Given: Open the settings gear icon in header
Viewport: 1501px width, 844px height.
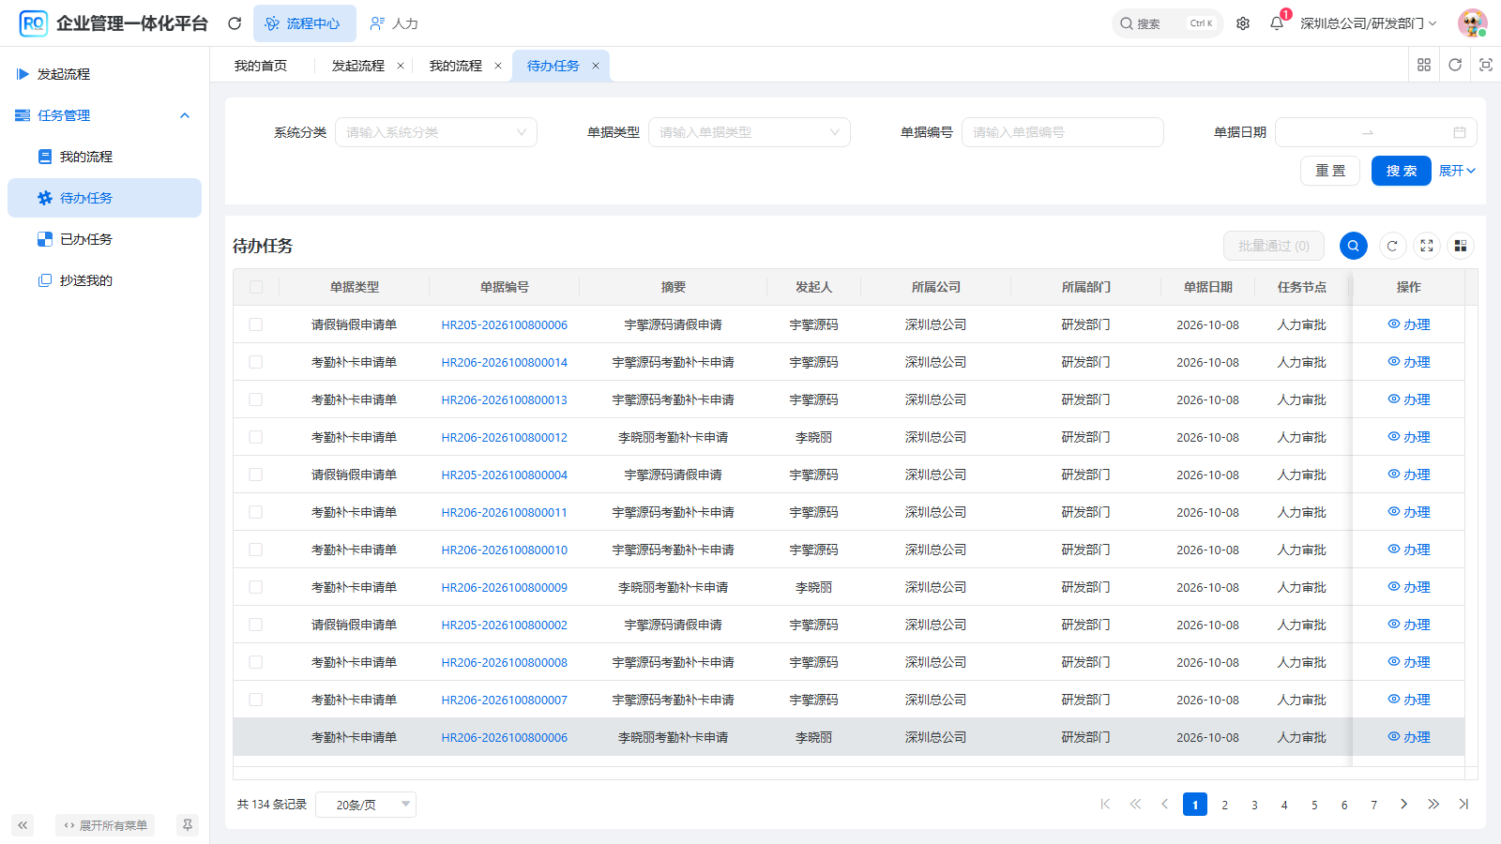Looking at the screenshot, I should (x=1243, y=23).
